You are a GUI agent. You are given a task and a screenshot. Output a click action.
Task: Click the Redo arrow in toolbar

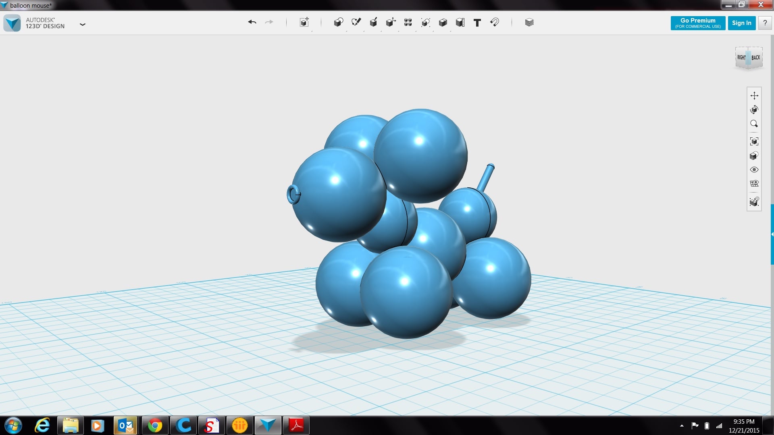(x=269, y=22)
